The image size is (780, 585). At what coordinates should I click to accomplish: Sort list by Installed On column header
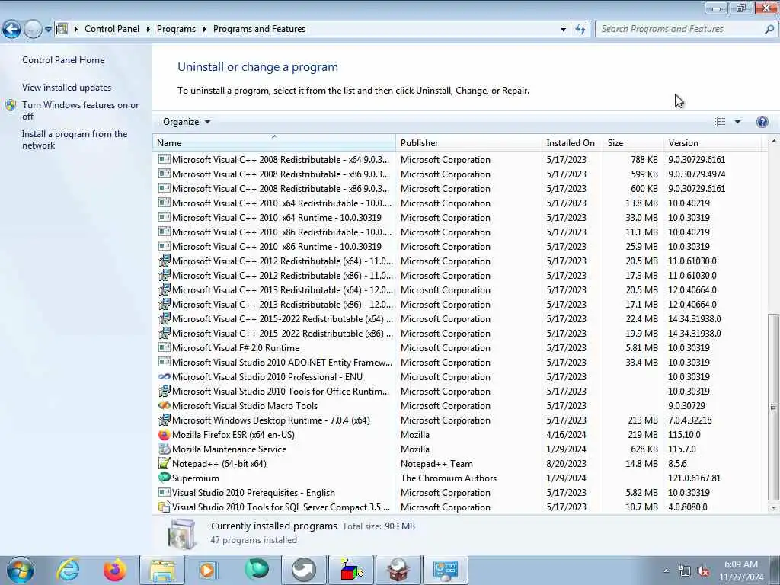pos(572,142)
